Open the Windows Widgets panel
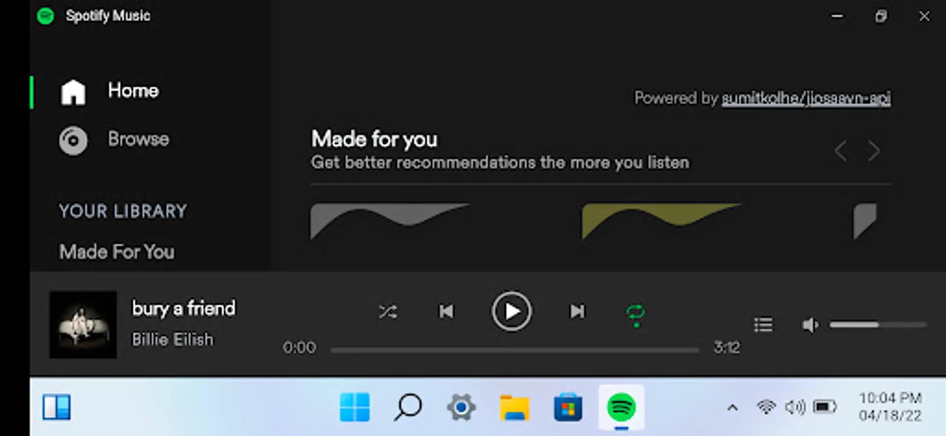 [57, 407]
